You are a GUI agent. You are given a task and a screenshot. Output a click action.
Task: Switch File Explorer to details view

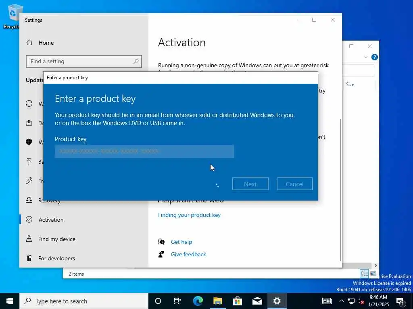[364, 274]
